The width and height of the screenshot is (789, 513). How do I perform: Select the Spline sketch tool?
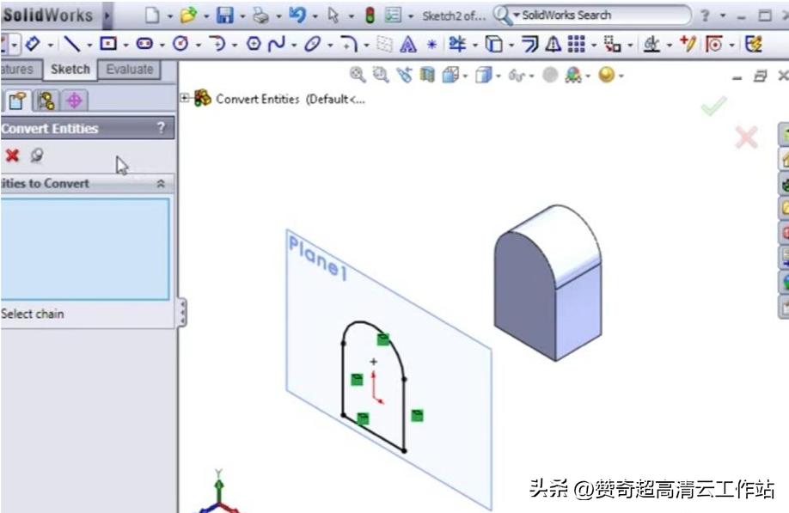(x=276, y=45)
